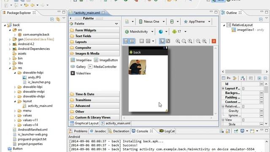
Task: Collapse the back project tree node
Action: coord(5,25)
